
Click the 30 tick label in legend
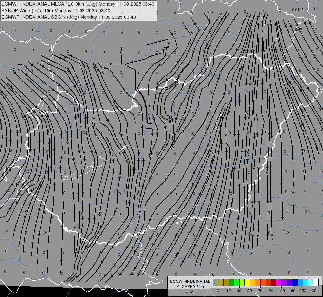click(x=239, y=291)
